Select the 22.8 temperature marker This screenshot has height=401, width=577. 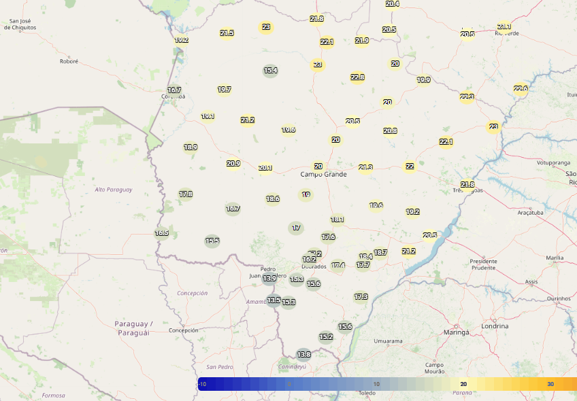(x=357, y=77)
